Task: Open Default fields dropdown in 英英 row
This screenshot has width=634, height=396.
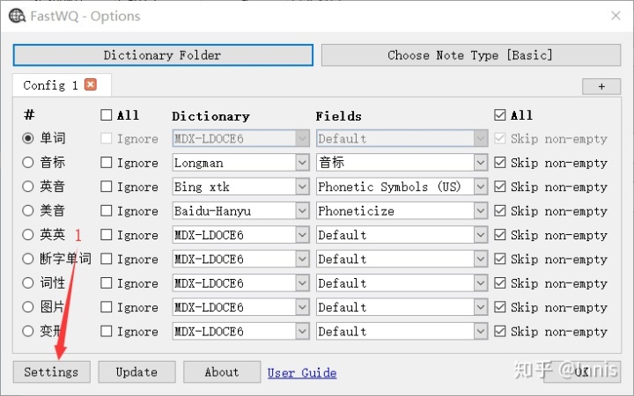Action: (402, 235)
